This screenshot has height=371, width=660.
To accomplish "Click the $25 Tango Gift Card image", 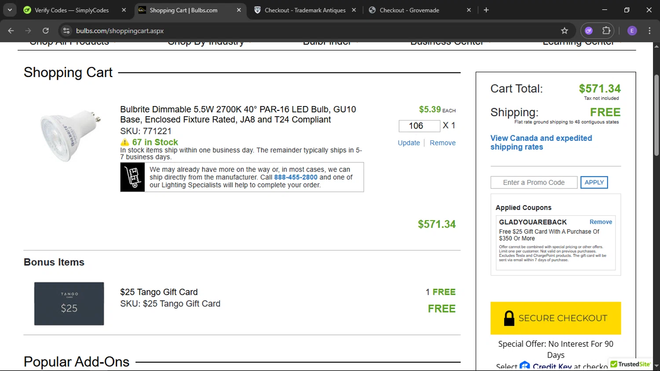I will [x=69, y=304].
